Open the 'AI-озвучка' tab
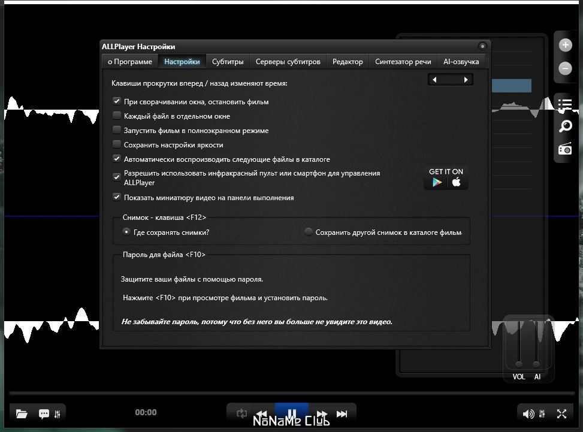The width and height of the screenshot is (583, 432). tap(461, 62)
